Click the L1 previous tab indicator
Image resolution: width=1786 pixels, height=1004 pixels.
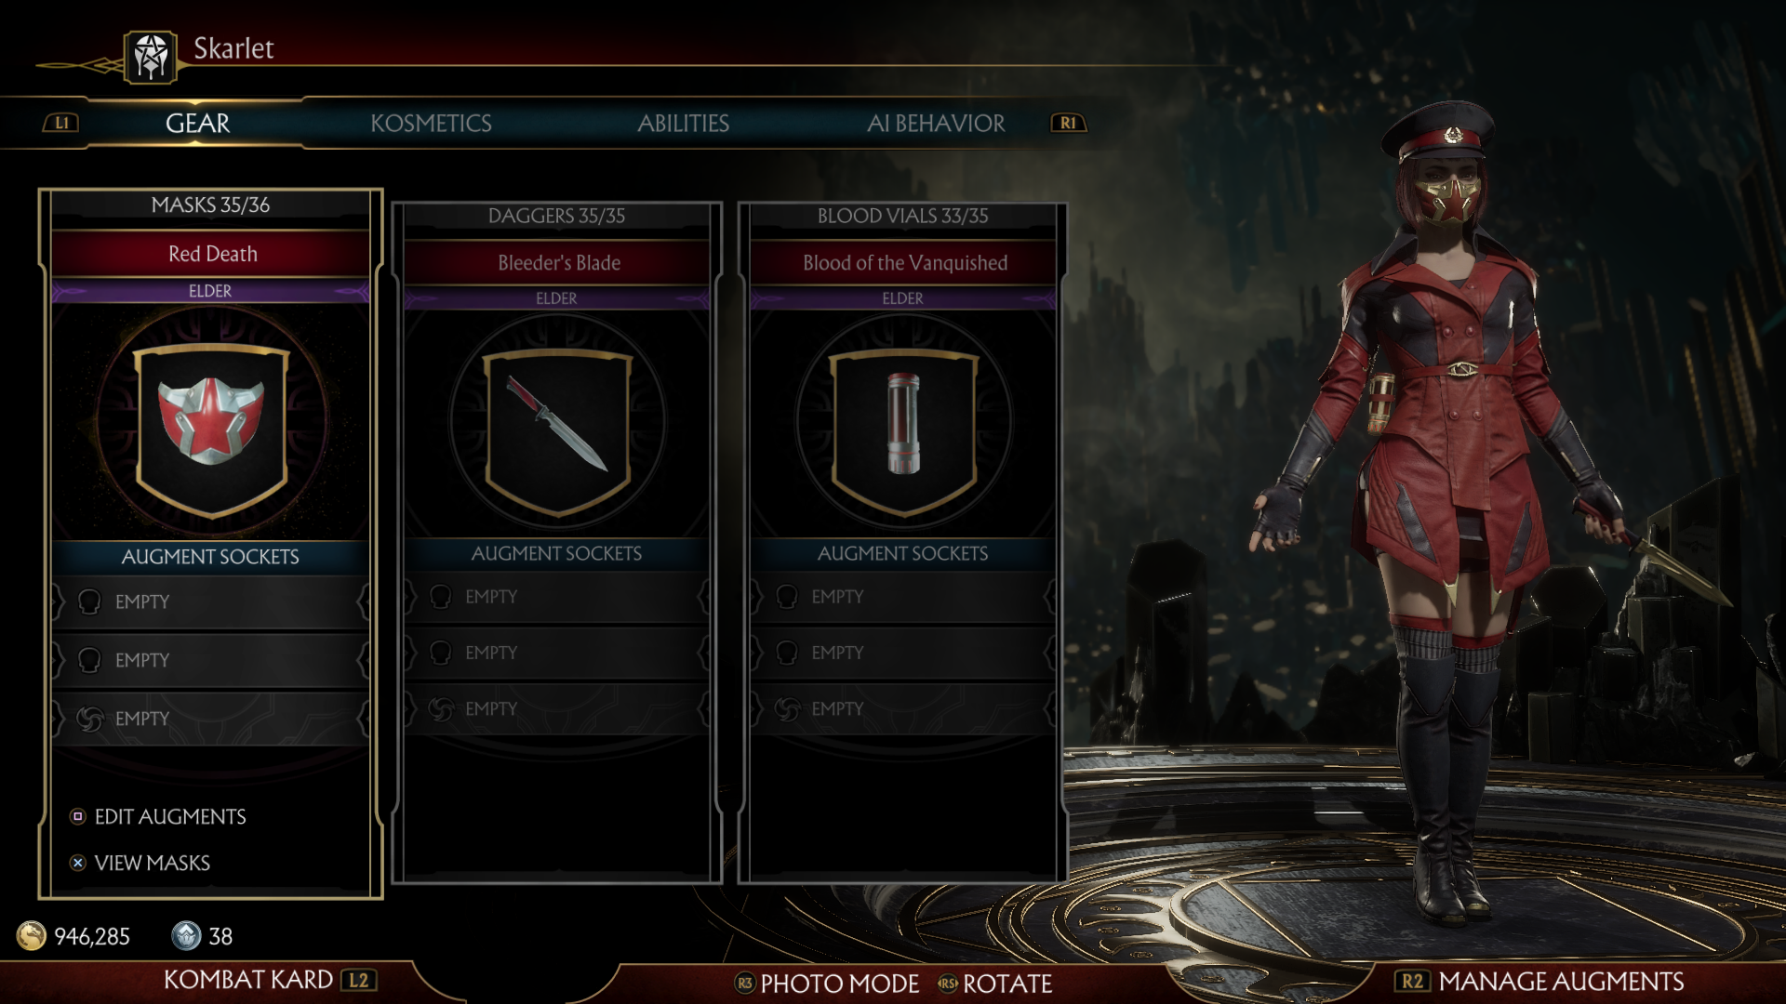(x=61, y=123)
